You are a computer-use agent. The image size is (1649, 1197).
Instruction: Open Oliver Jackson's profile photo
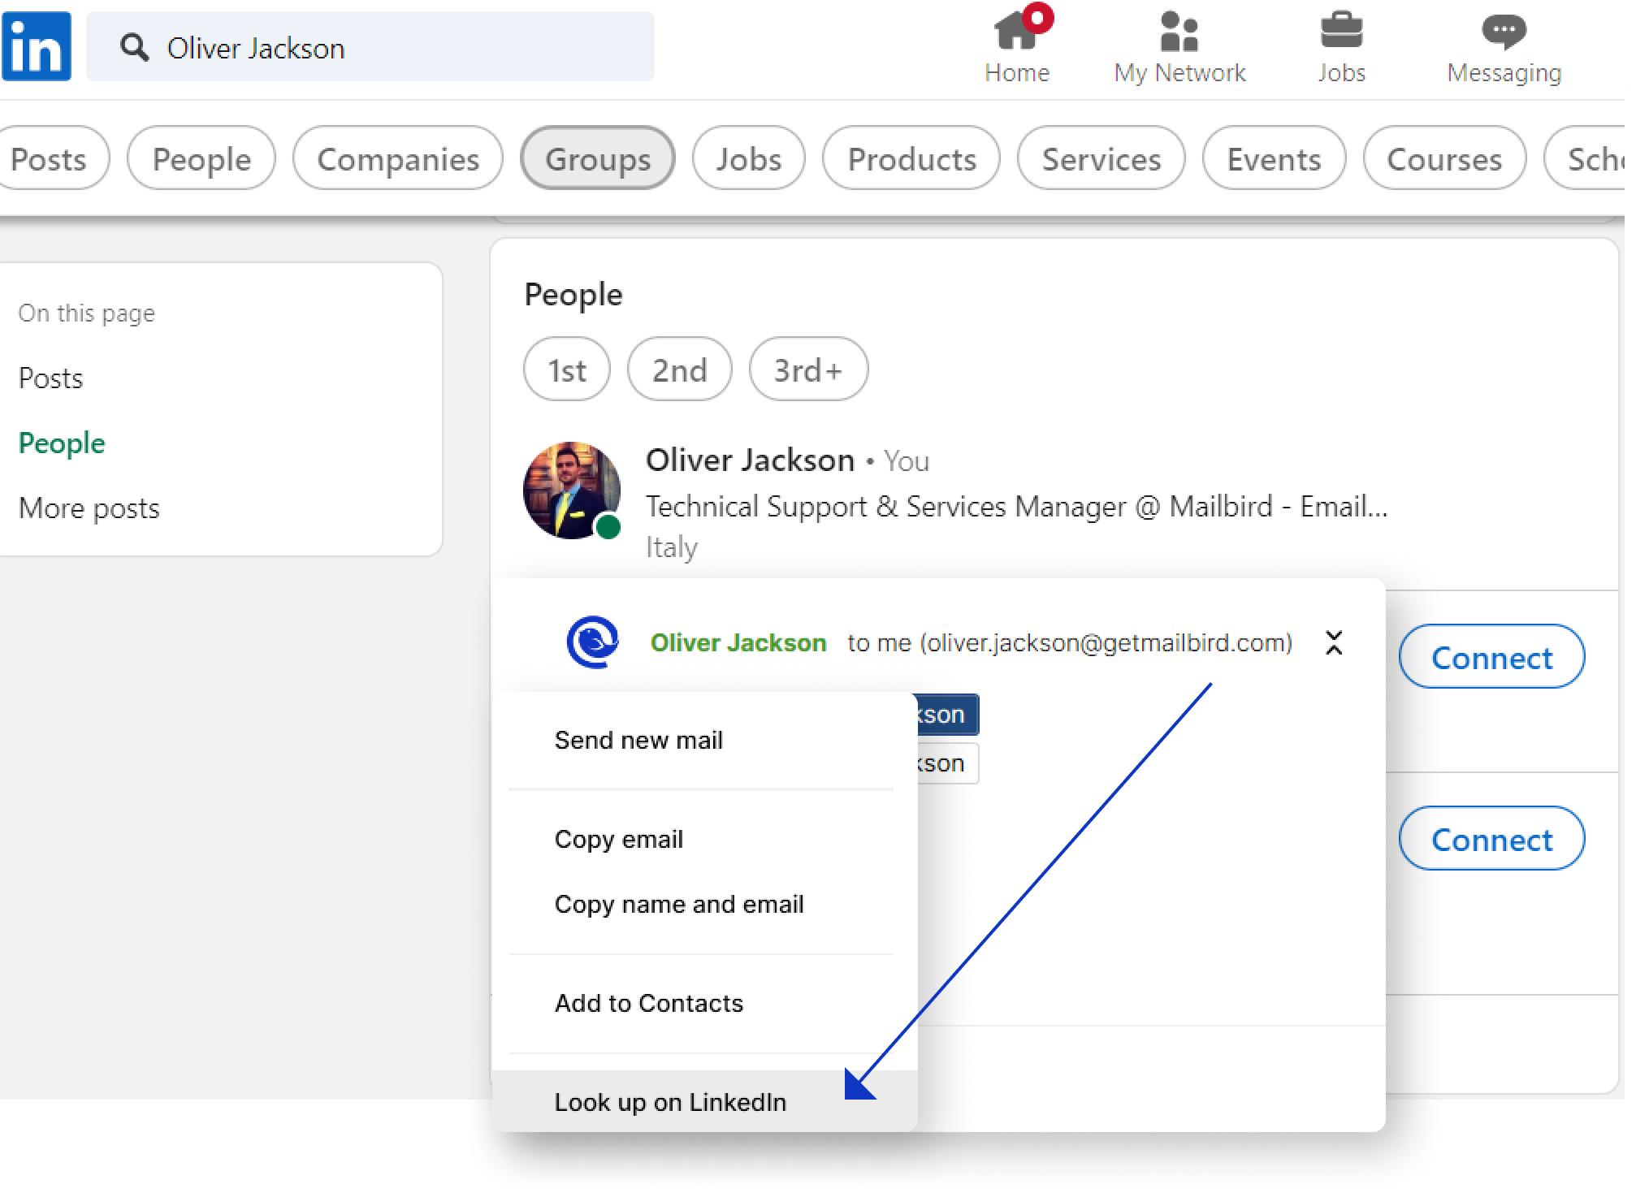572,490
